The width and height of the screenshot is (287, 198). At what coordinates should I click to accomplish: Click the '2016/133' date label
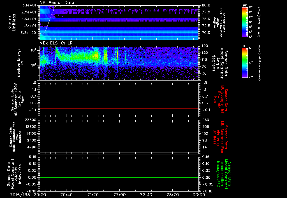click(x=20, y=195)
